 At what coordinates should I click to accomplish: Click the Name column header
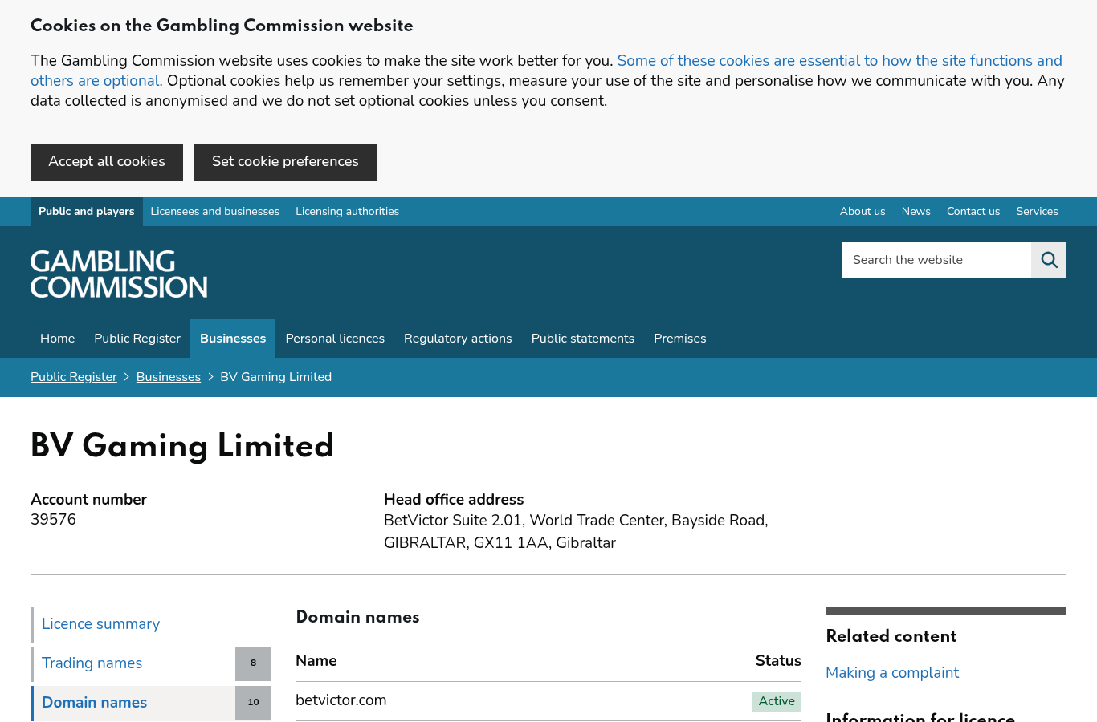(316, 661)
